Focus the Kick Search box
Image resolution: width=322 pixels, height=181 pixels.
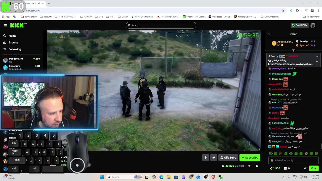click(161, 25)
